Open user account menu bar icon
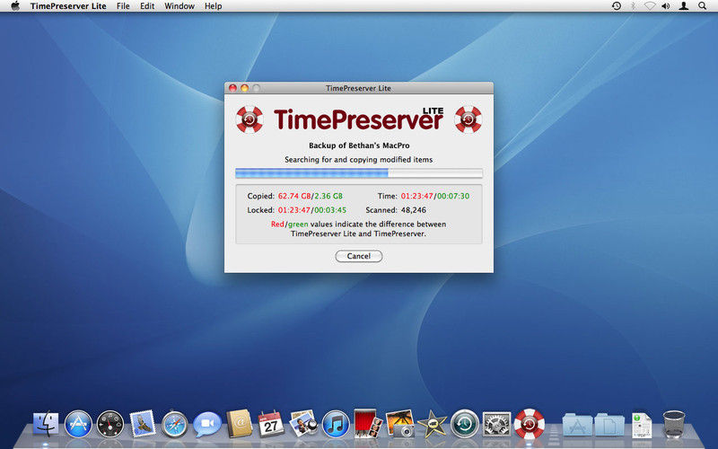 [684, 6]
